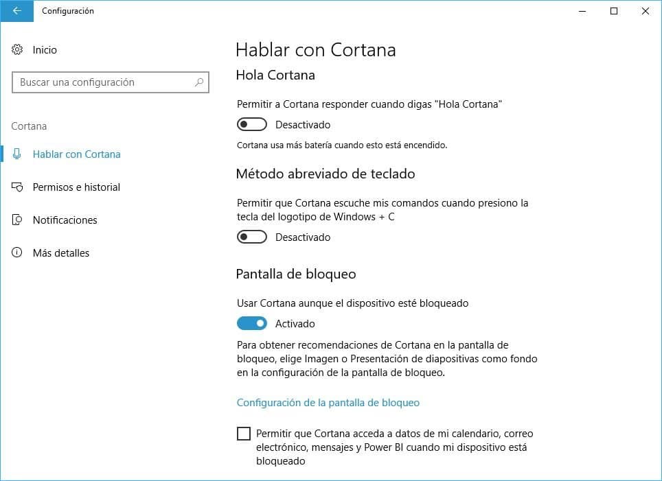Click the microphone icon beside Hablar con Cortana
The height and width of the screenshot is (481, 662).
16,154
